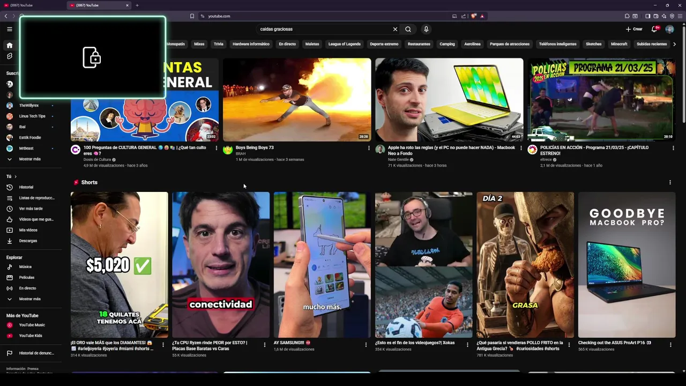Open the $5,020 gold short
Screen dimensions: 686x386
[119, 265]
